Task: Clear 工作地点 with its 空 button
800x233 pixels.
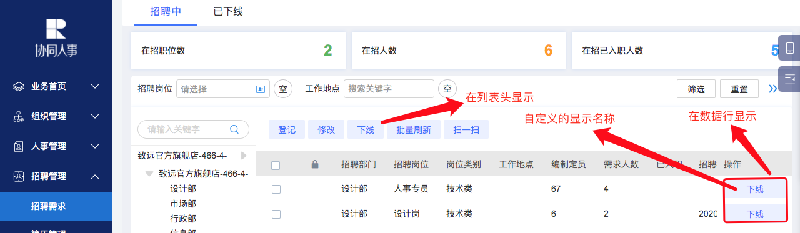Action: (447, 89)
